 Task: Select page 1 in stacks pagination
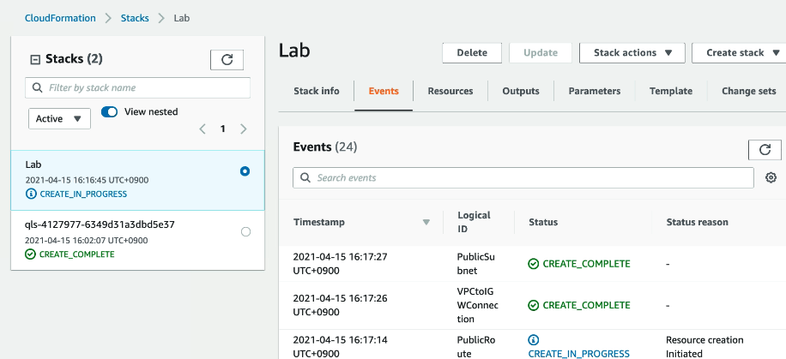pyautogui.click(x=222, y=129)
